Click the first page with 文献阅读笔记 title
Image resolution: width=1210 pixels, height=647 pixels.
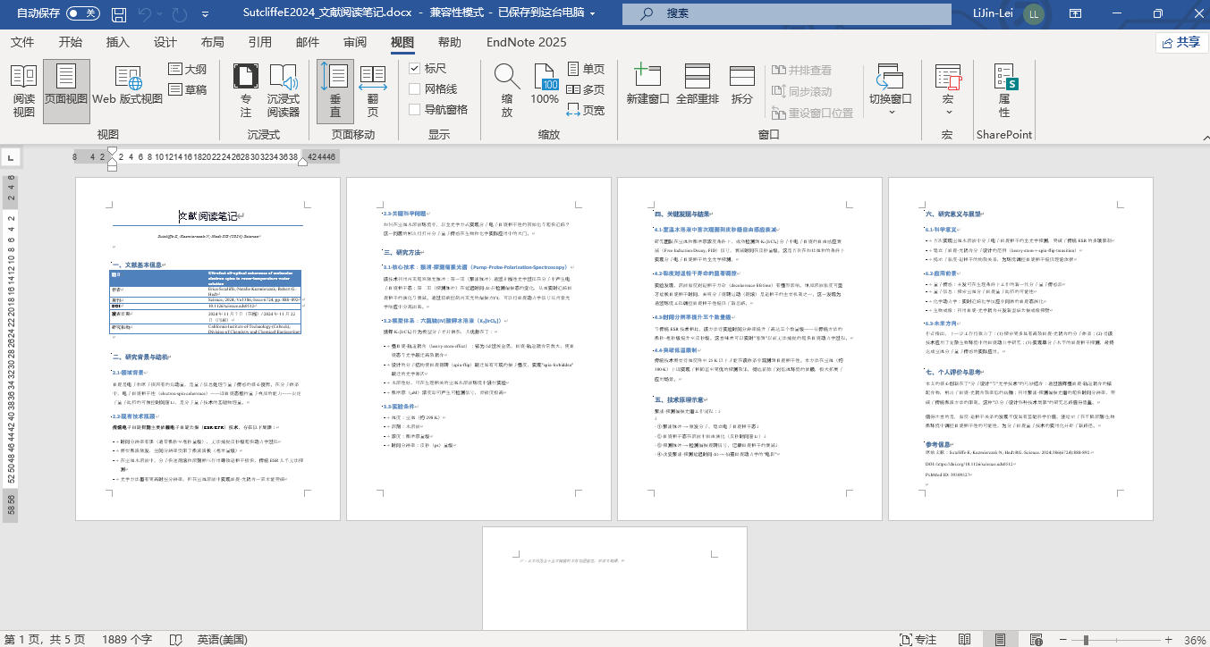207,349
